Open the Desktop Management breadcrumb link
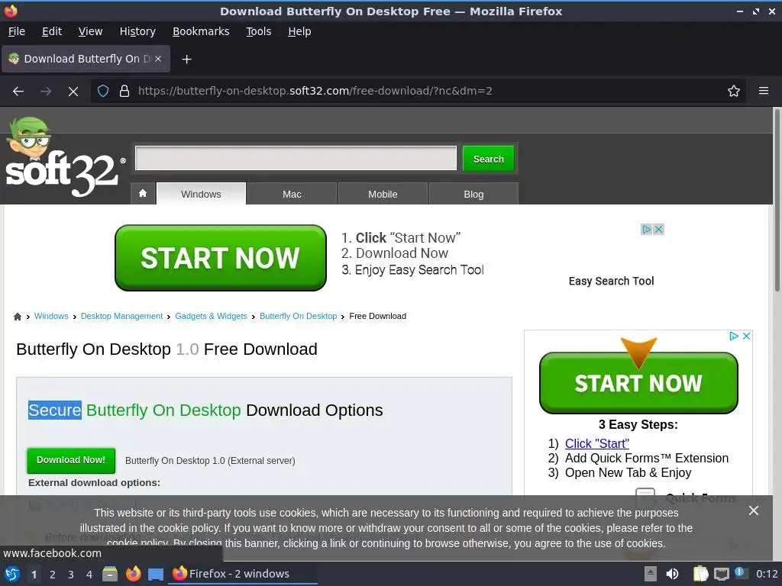This screenshot has width=782, height=586. (121, 317)
